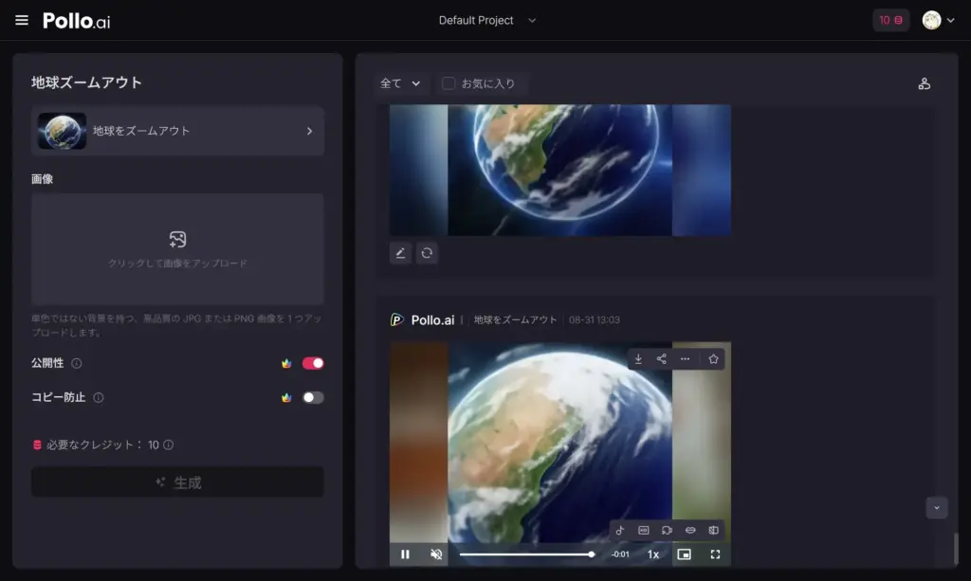Pause the playing video

405,554
